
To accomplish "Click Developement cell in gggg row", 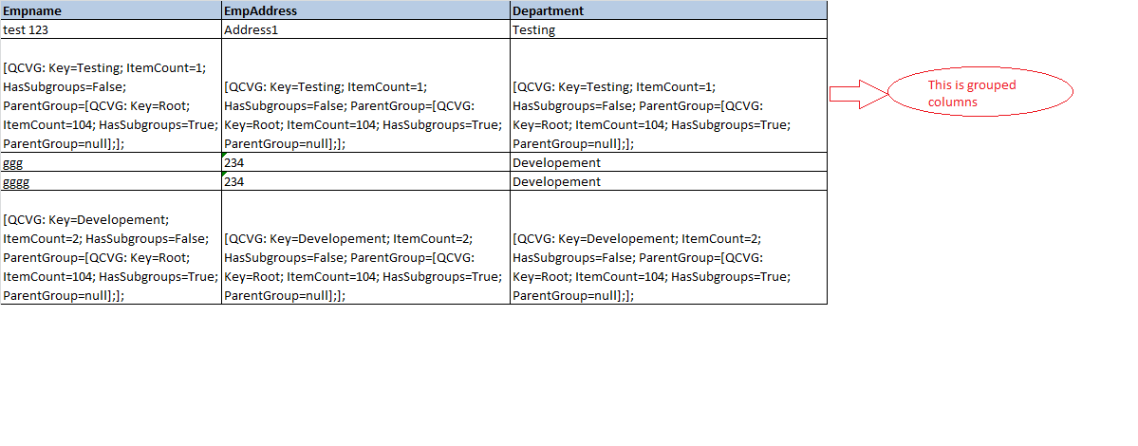I will click(668, 181).
